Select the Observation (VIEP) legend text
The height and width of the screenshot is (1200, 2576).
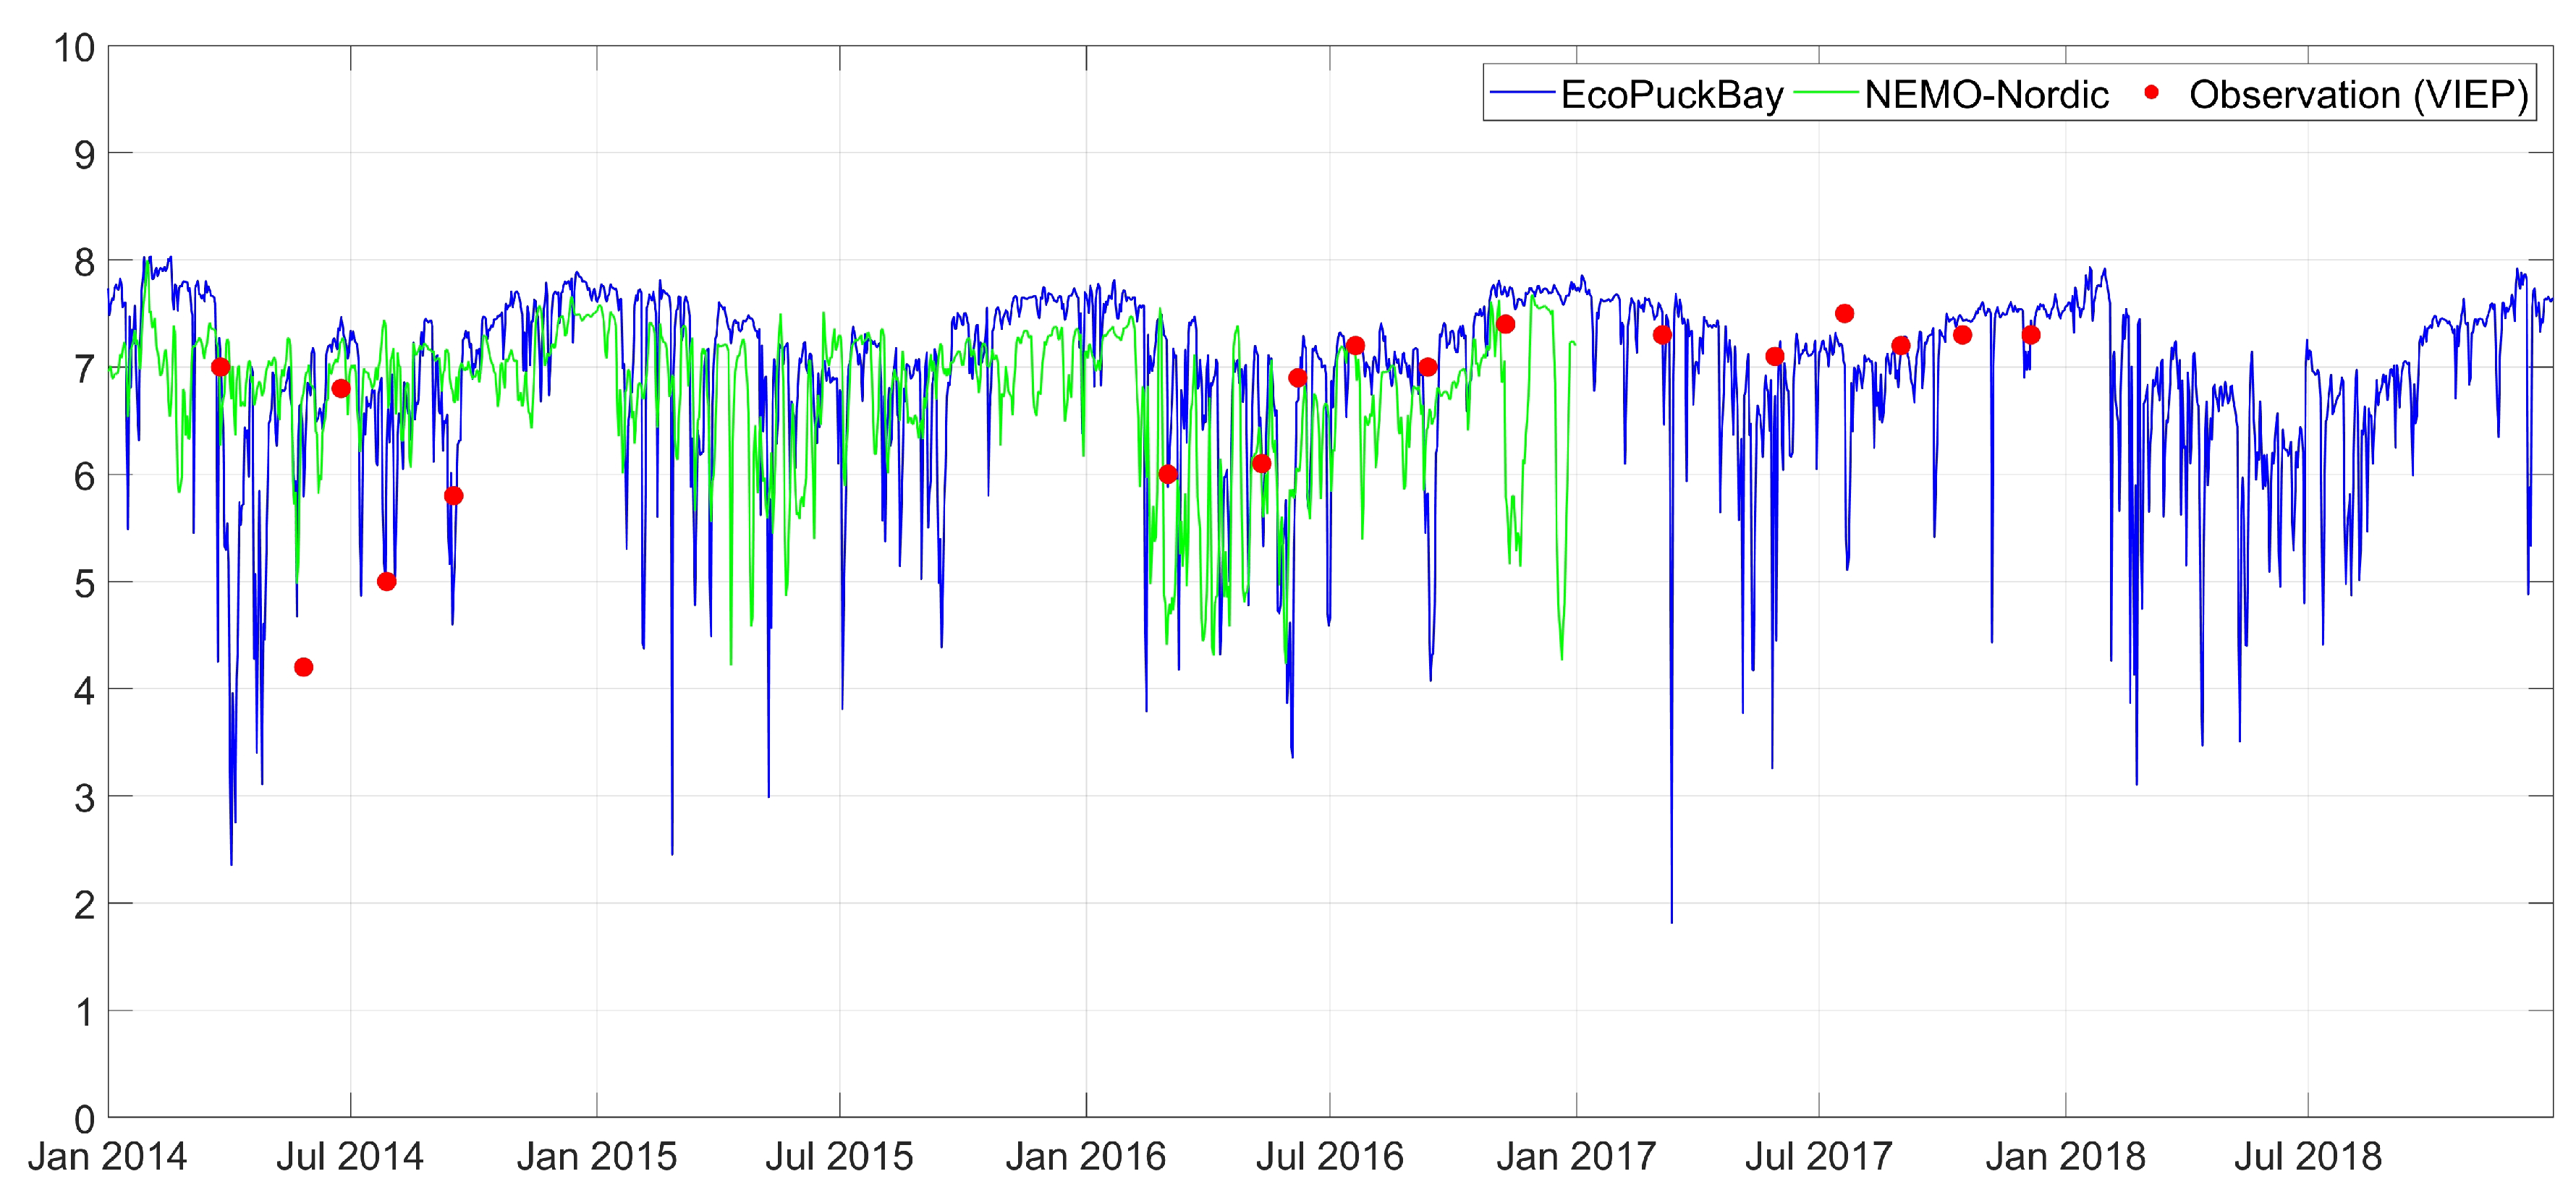point(2358,95)
